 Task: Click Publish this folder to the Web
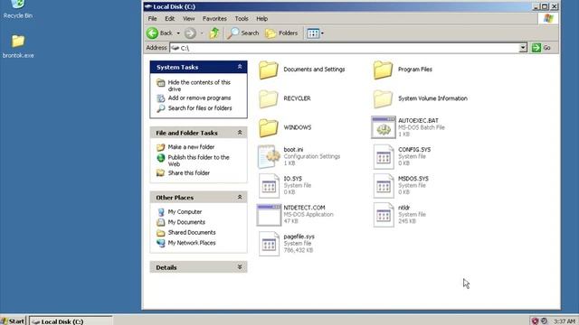[199, 161]
